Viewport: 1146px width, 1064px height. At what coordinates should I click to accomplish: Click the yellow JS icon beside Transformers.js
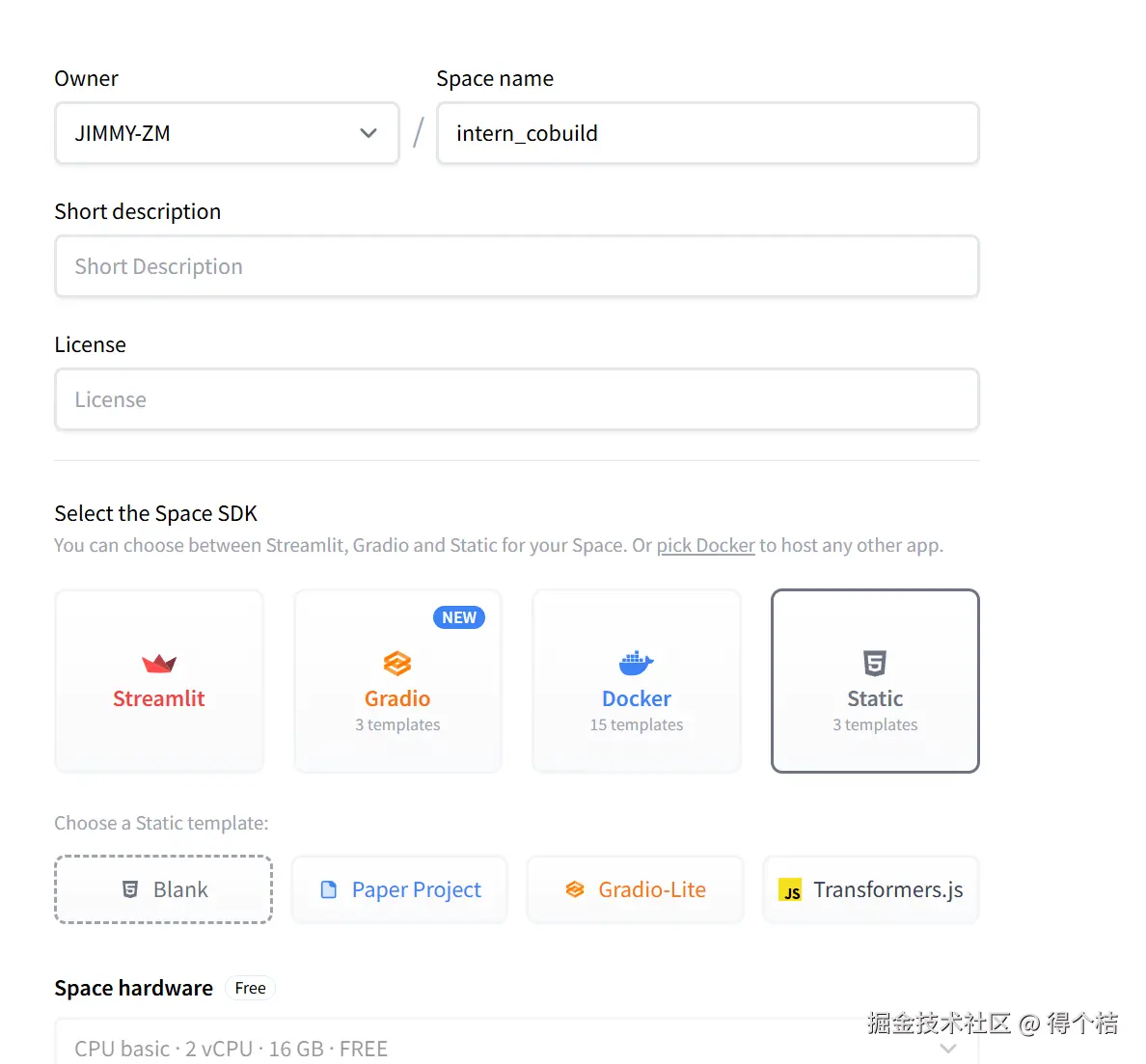790,890
